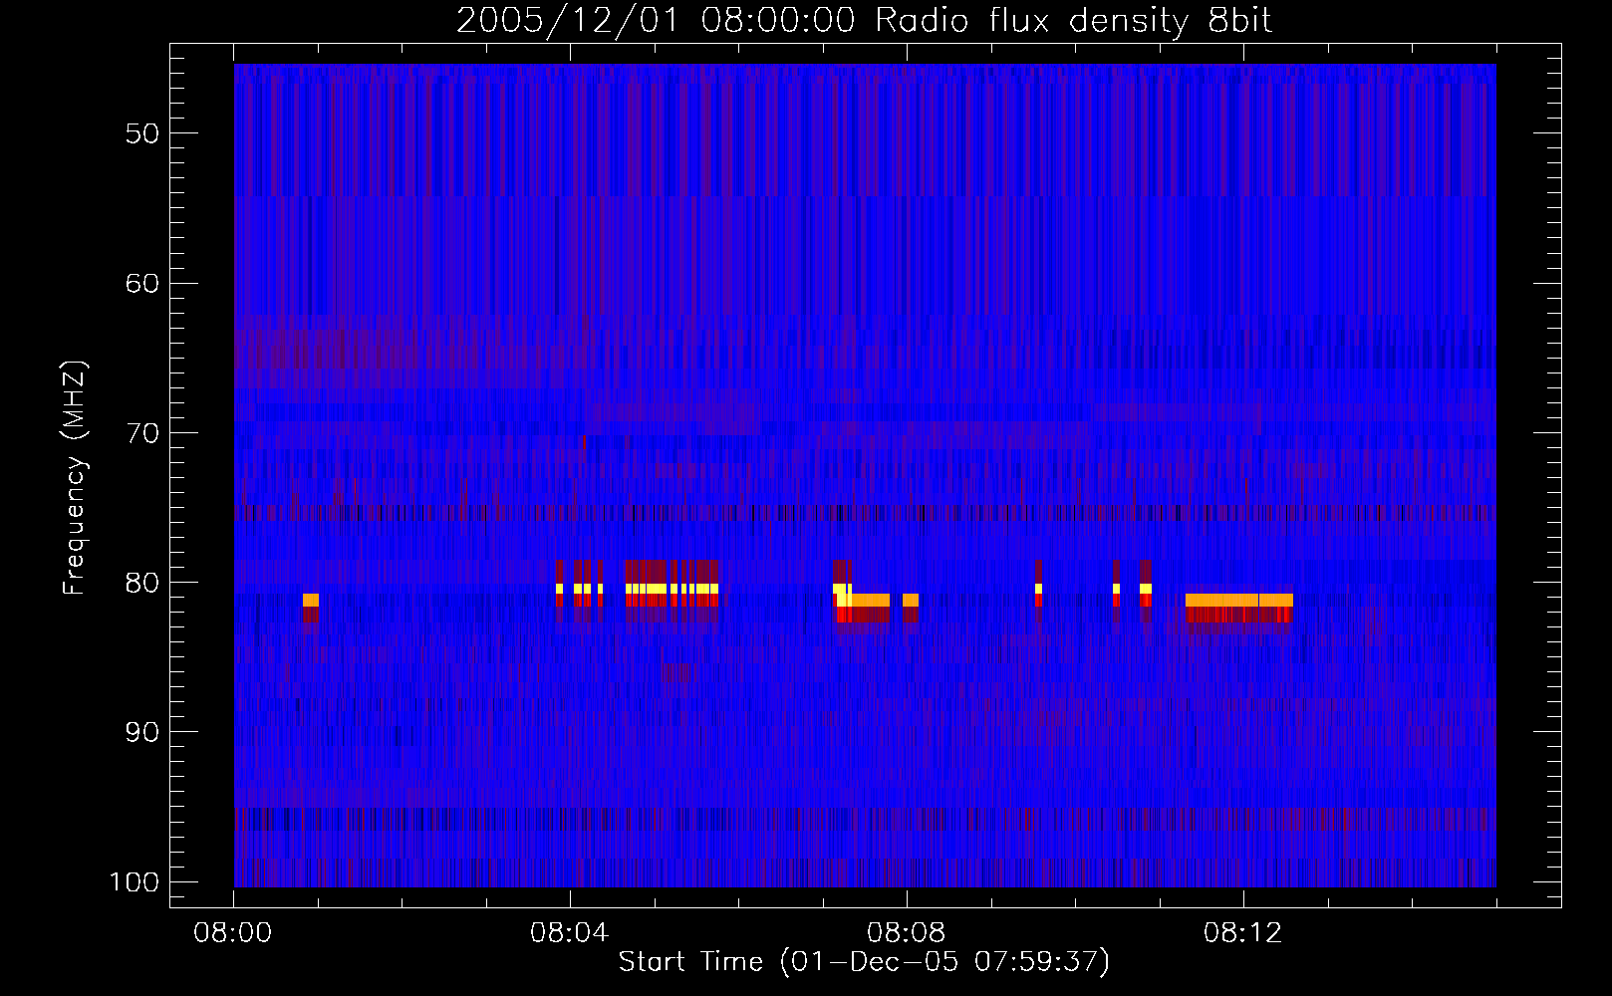Click the long orange burst after 08:11
The width and height of the screenshot is (1612, 996).
click(1239, 600)
